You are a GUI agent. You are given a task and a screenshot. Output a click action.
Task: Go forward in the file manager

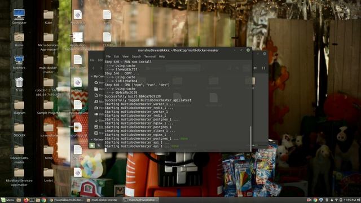(101, 68)
